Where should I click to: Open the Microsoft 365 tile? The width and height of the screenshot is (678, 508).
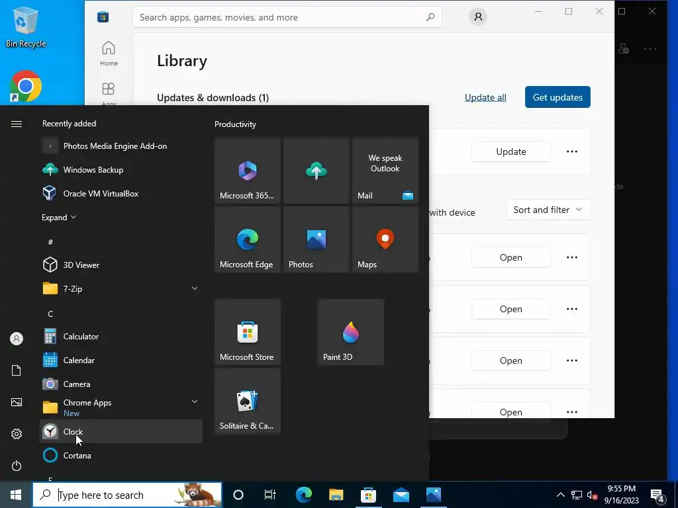click(248, 171)
